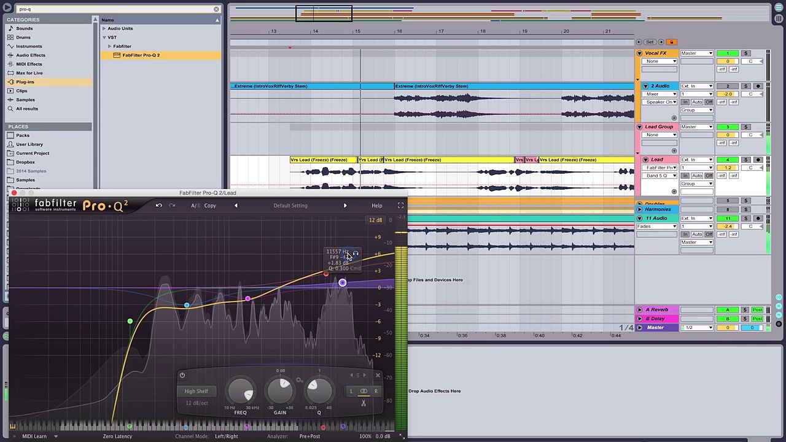The width and height of the screenshot is (786, 442).
Task: Open the Default Setting preset menu
Action: pyautogui.click(x=290, y=206)
